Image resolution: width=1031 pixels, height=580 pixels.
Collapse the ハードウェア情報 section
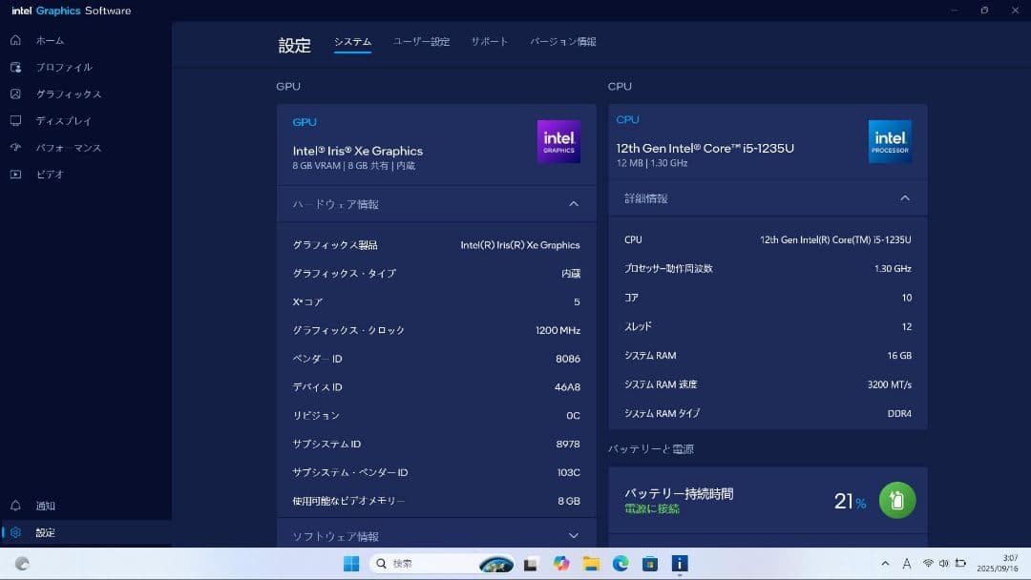click(x=574, y=204)
